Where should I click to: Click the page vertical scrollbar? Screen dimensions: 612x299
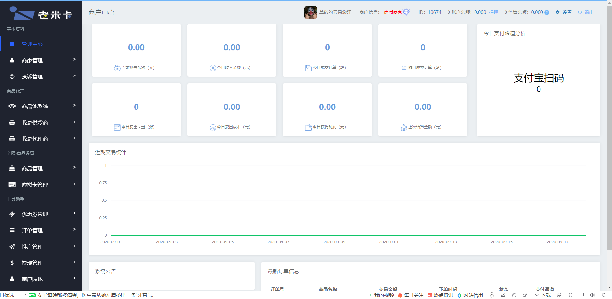(609, 131)
